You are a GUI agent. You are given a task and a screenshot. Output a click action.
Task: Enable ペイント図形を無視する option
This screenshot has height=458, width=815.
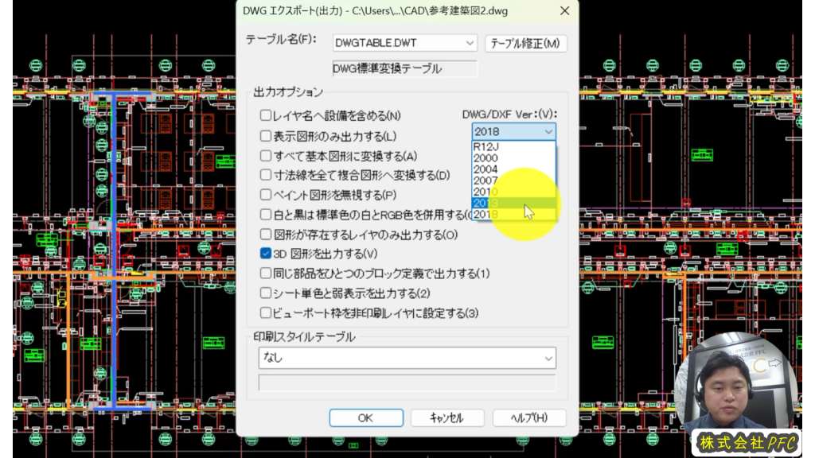click(266, 195)
